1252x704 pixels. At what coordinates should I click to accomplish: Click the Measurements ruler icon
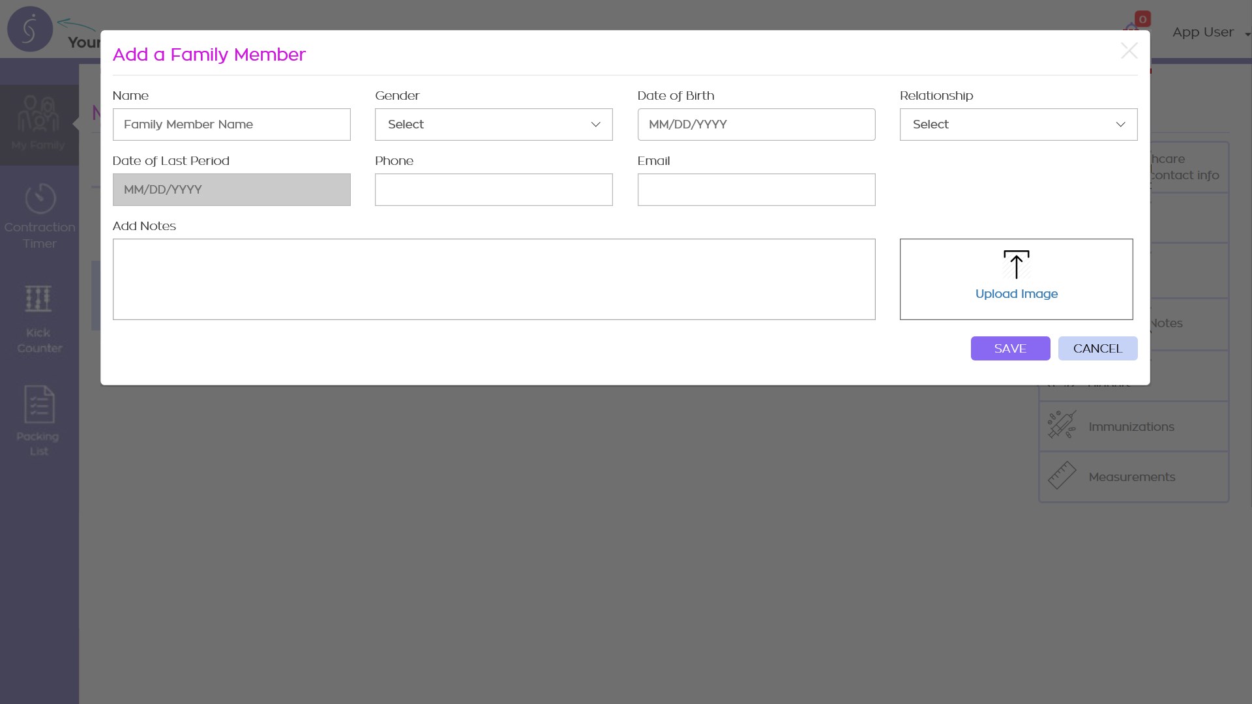[1062, 476]
